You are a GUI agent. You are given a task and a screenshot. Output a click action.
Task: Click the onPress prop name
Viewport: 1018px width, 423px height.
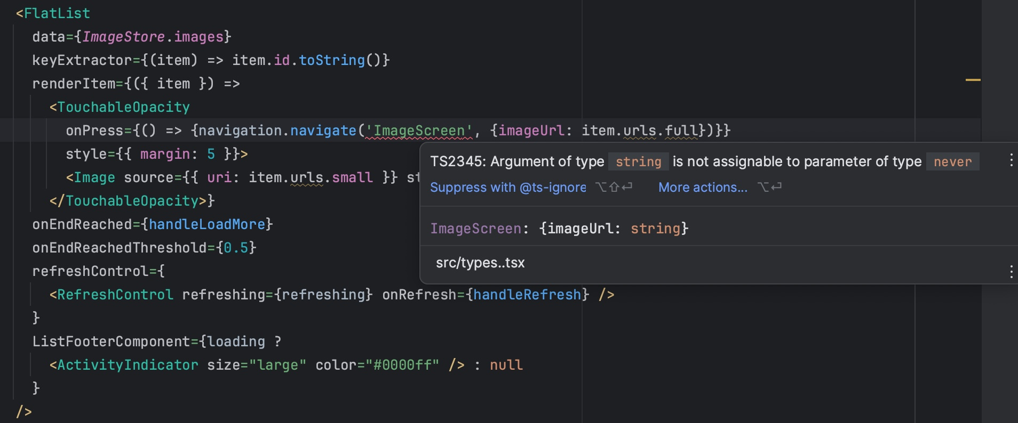click(x=94, y=131)
